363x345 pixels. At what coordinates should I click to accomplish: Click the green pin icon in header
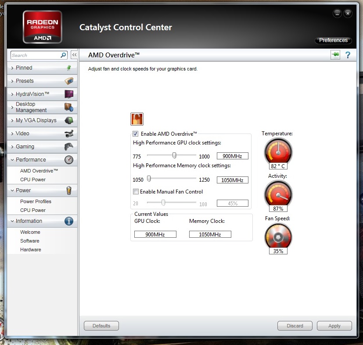tap(335, 55)
